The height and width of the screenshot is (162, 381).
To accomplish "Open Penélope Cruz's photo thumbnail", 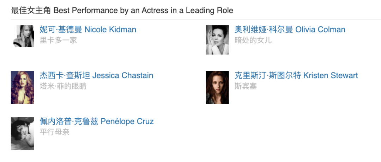I will [22, 133].
